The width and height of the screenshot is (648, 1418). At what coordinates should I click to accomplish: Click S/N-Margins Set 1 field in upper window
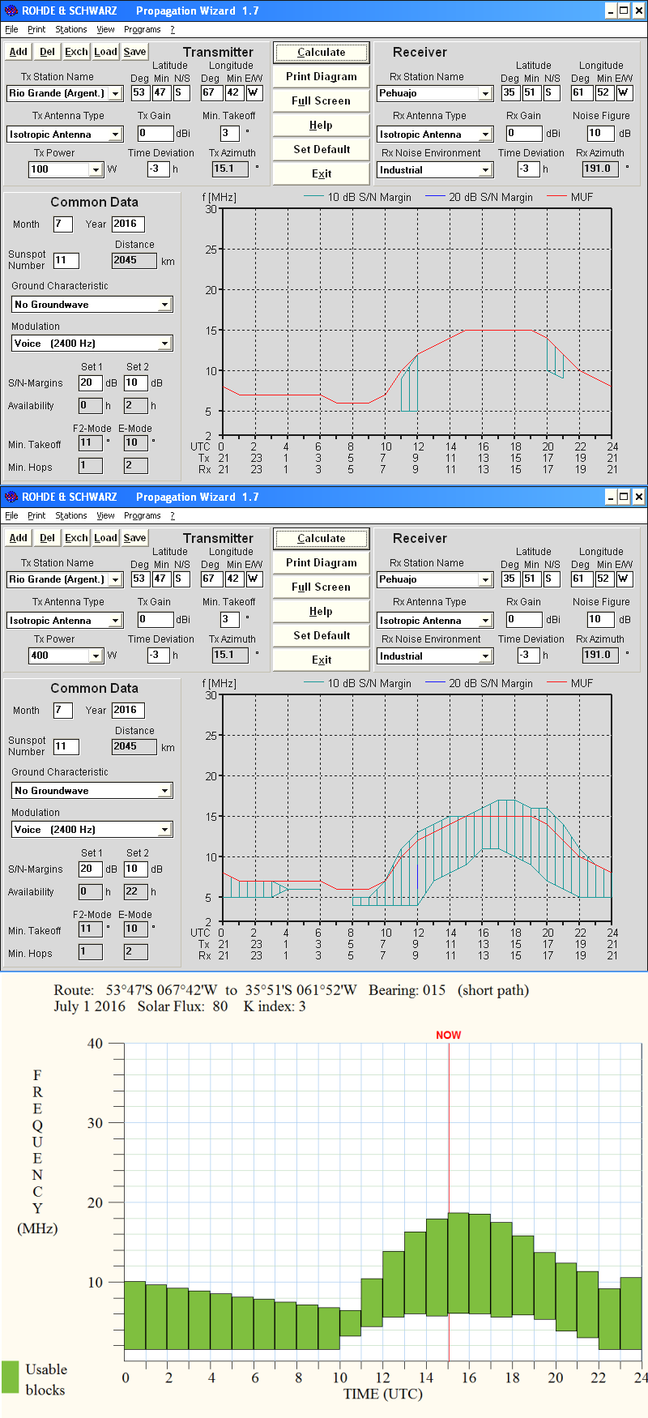pos(90,383)
